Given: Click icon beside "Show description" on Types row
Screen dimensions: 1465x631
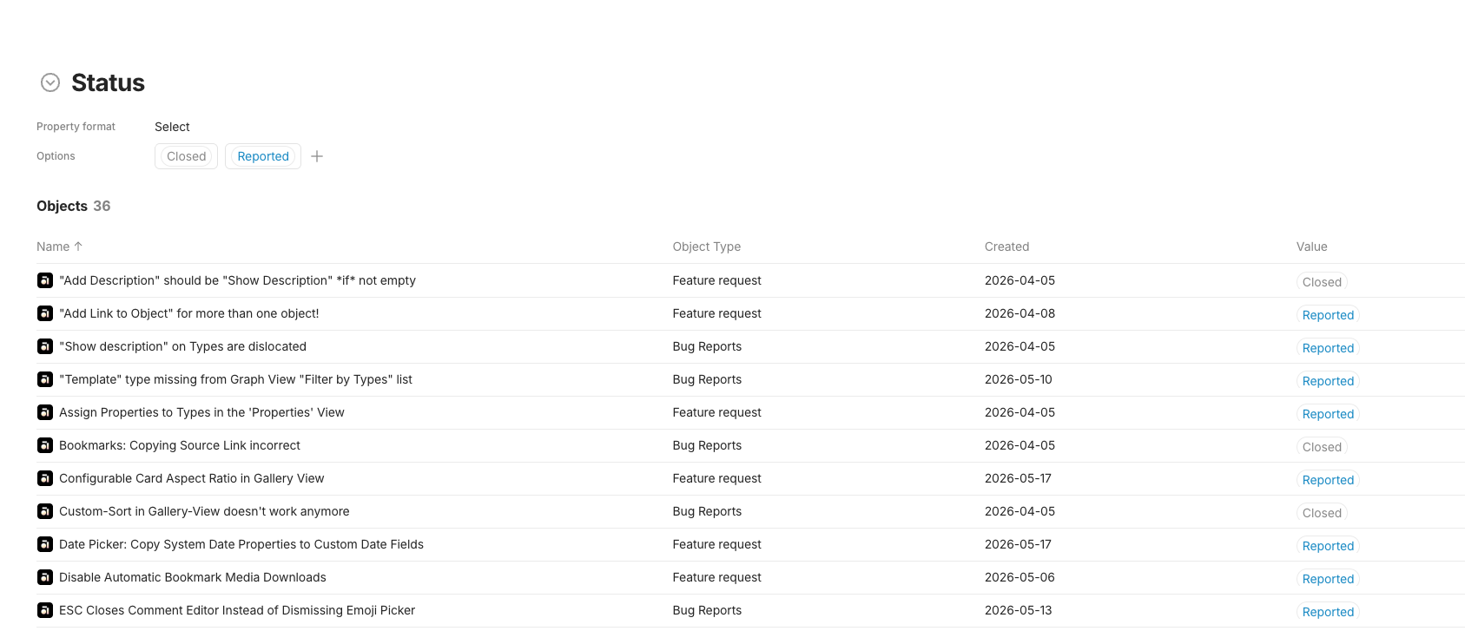Looking at the screenshot, I should click(45, 346).
